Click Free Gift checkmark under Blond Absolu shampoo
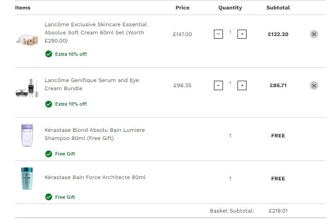 click(x=48, y=154)
